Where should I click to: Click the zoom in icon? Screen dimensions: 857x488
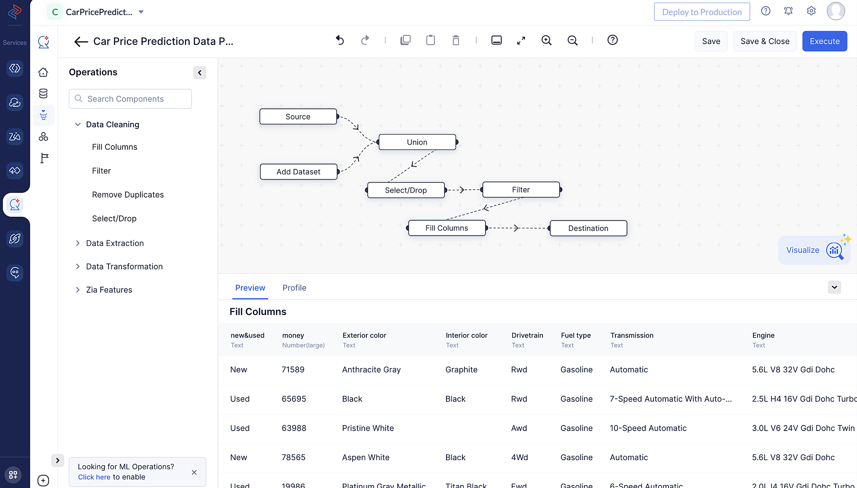(x=546, y=40)
